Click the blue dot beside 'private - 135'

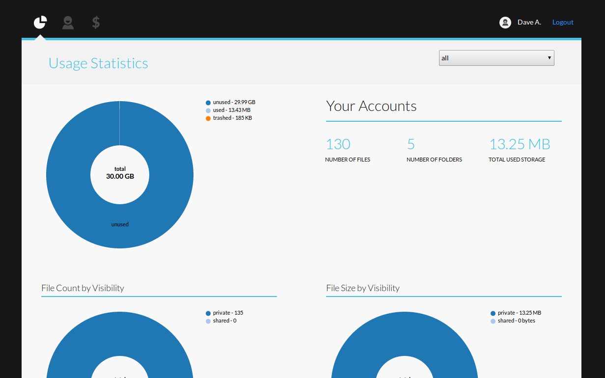(x=208, y=313)
